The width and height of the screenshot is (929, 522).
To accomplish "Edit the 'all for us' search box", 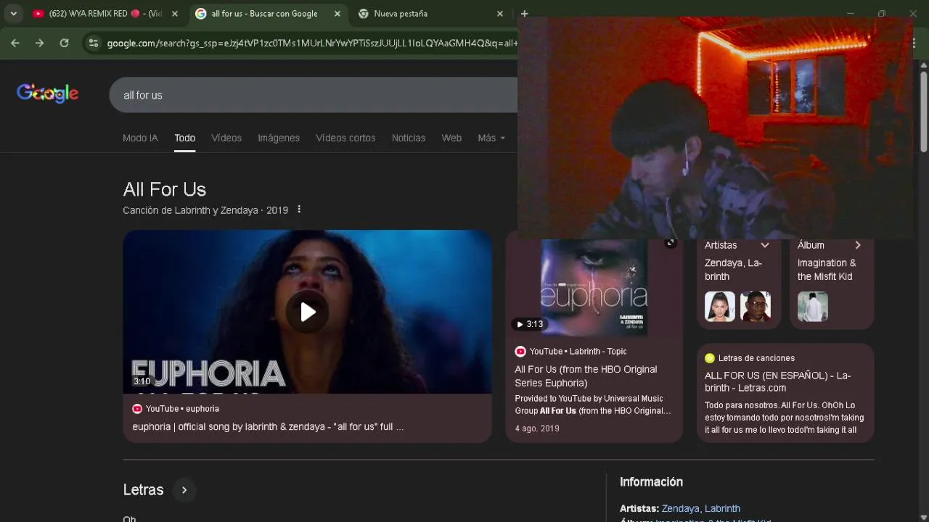I will coord(314,95).
